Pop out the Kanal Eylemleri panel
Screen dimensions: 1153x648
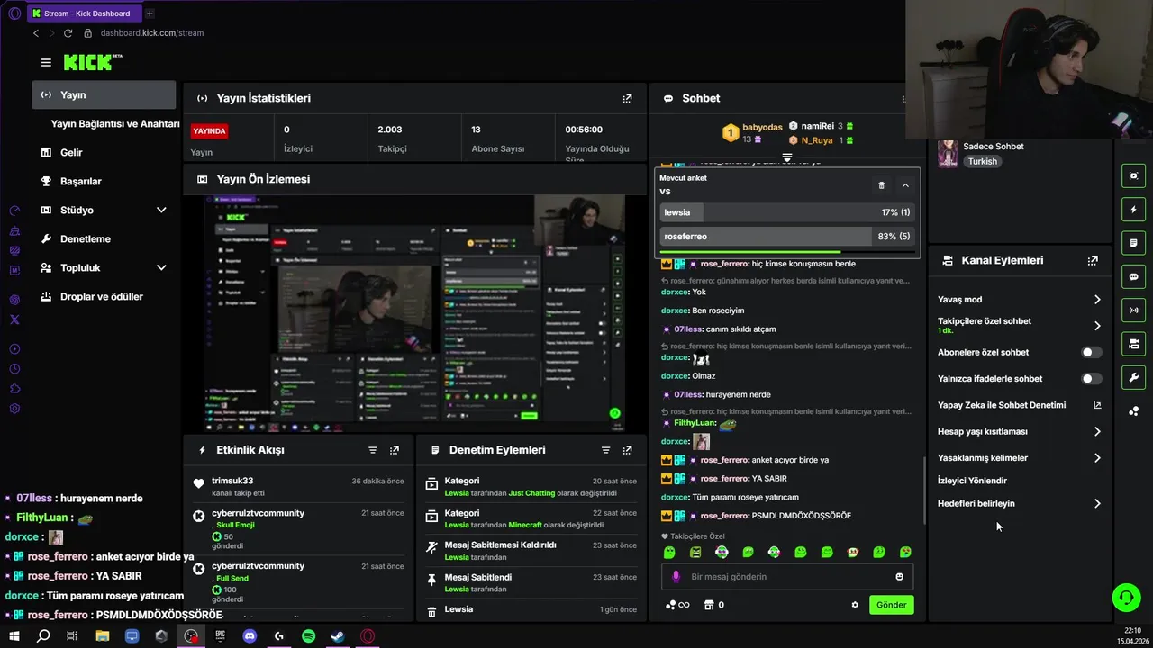click(x=1093, y=260)
